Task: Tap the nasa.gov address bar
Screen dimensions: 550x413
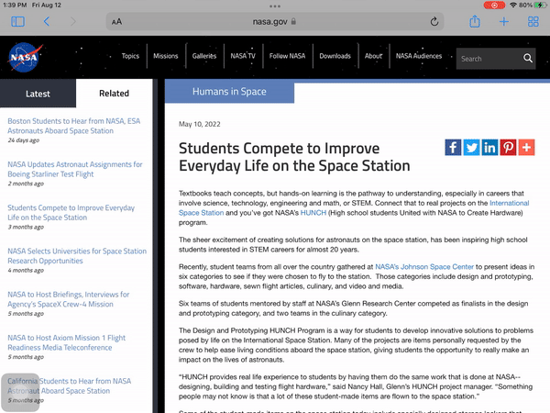Action: point(275,22)
